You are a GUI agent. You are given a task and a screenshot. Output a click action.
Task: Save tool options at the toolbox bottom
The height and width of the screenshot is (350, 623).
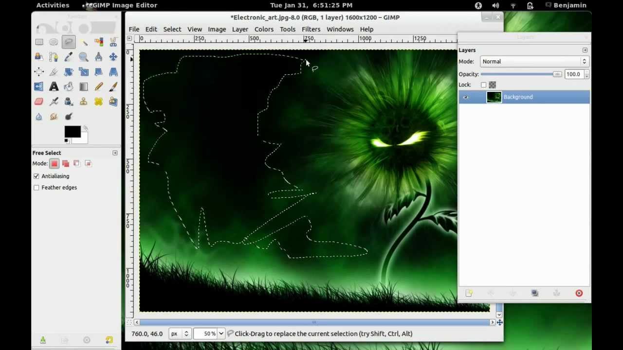[43, 340]
